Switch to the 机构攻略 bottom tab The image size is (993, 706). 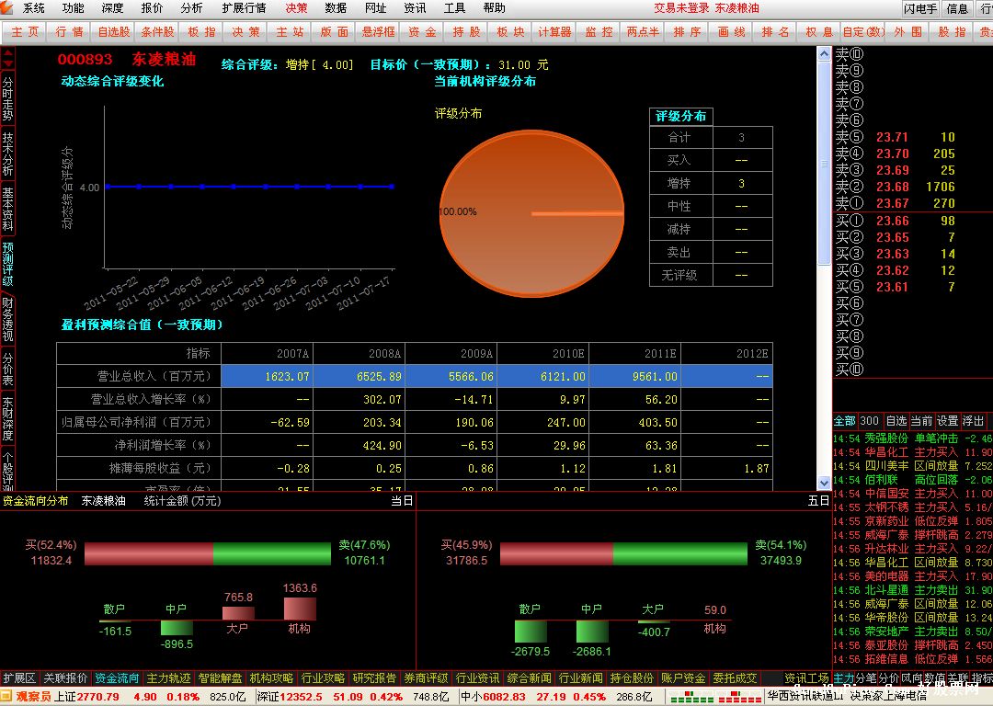pos(271,678)
